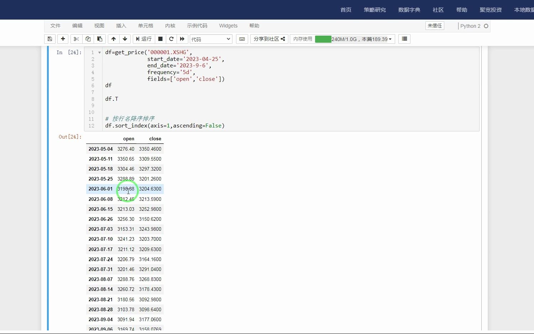534x334 pixels.
Task: Click open value 3213.03
Action: [x=126, y=209]
